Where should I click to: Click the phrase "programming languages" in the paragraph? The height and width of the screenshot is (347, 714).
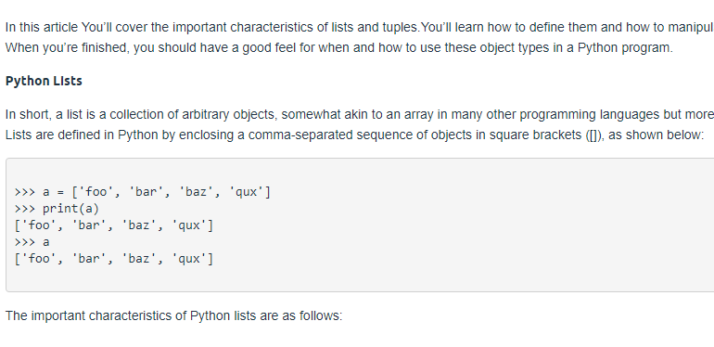pyautogui.click(x=590, y=114)
